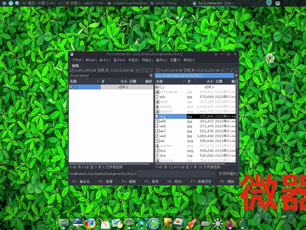The image size is (306, 230).
Task: Switch to SimpleScreenRecorder in top taskbar
Action: tap(128, 3)
